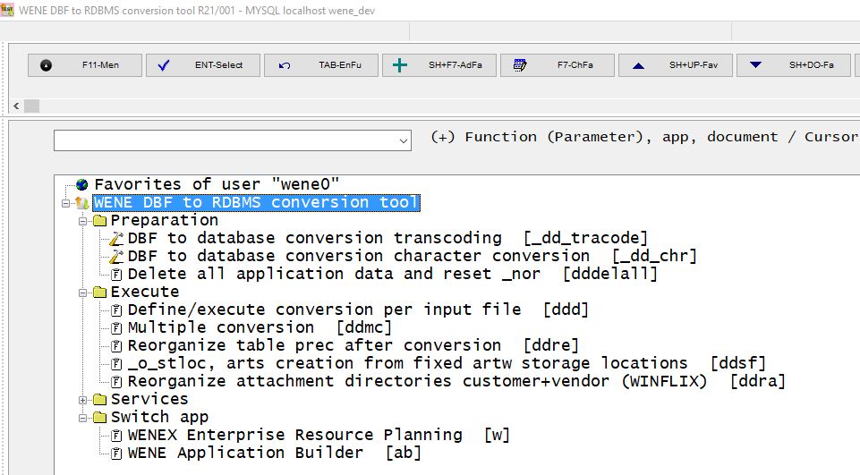Collapse the Preparation folder
The width and height of the screenshot is (860, 475).
pyautogui.click(x=83, y=222)
